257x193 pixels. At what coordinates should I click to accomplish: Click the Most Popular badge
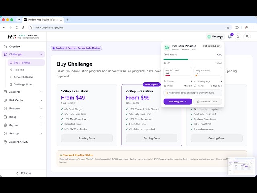pos(152,84)
